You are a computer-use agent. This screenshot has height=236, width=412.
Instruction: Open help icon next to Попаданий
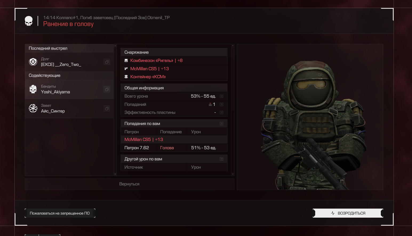pyautogui.click(x=221, y=105)
